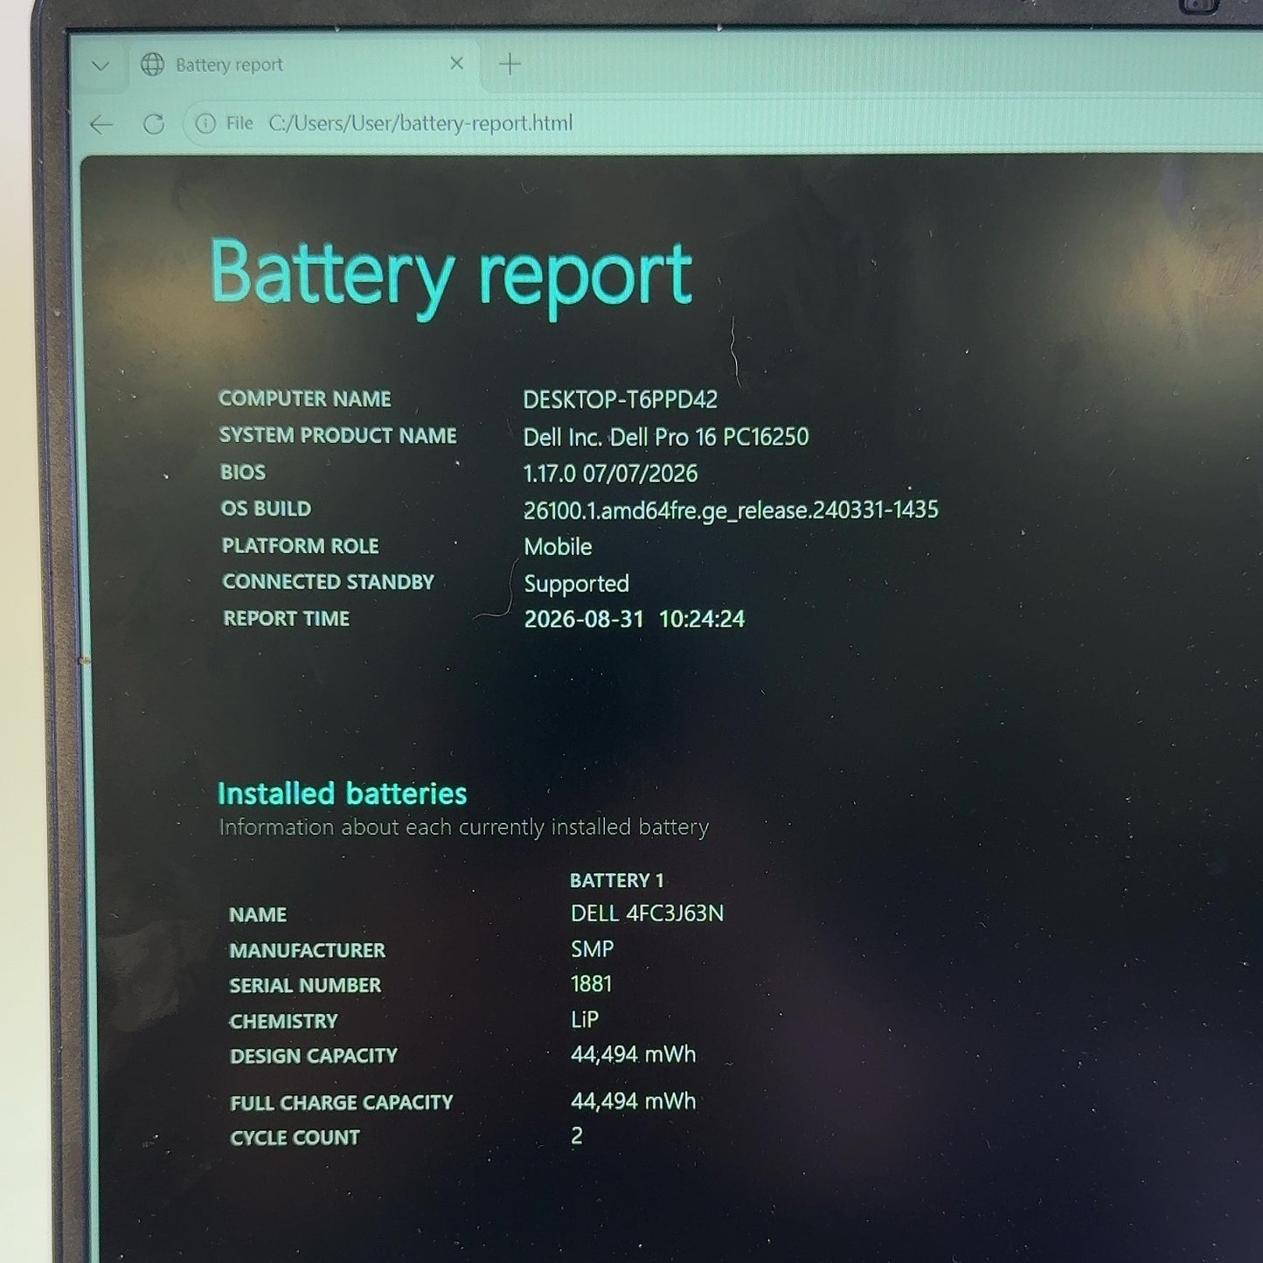View site information icon in address bar
Image resolution: width=1263 pixels, height=1263 pixels.
pyautogui.click(x=205, y=123)
